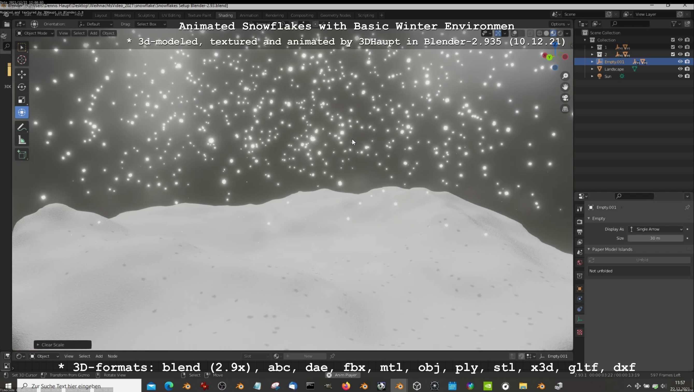Select the Measure tool
The image size is (694, 392).
pyautogui.click(x=22, y=140)
